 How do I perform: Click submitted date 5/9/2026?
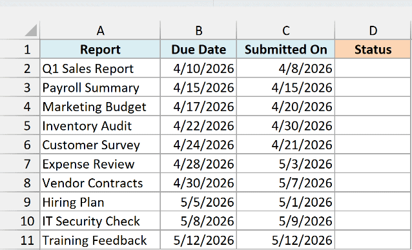tap(286, 221)
